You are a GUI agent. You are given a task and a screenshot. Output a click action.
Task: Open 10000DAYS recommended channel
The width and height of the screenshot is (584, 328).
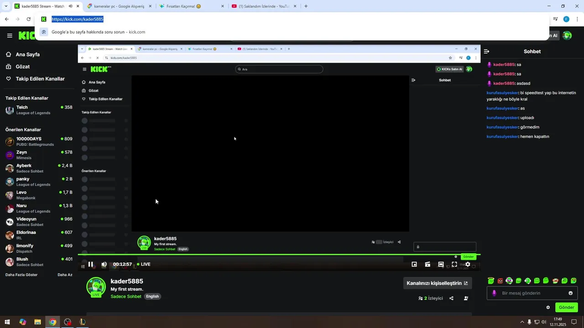coord(39,141)
